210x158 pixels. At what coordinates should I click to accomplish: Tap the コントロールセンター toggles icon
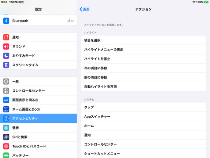(x=6, y=91)
